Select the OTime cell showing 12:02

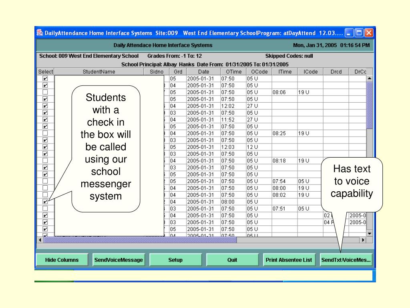(233, 106)
